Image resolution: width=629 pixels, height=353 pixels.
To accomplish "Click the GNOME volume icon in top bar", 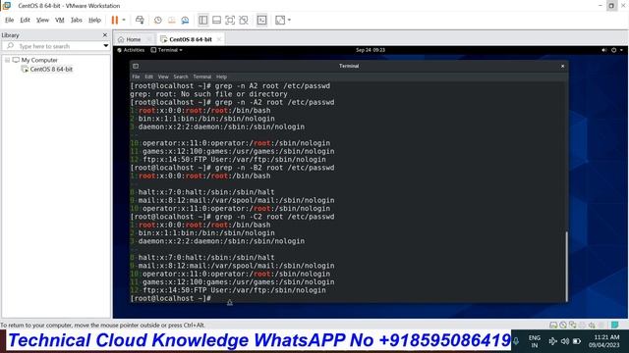I will (x=604, y=50).
